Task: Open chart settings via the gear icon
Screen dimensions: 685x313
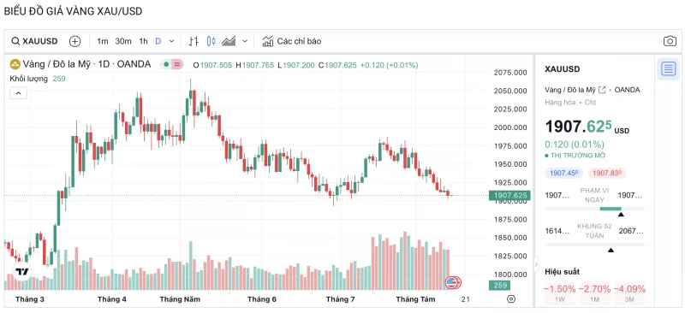Action: 511,299
